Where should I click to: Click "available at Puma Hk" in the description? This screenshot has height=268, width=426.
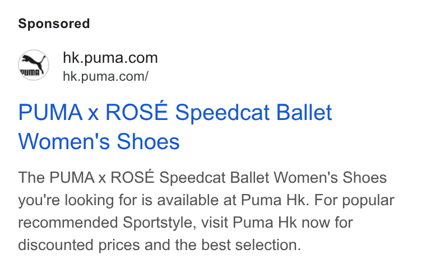233,200
